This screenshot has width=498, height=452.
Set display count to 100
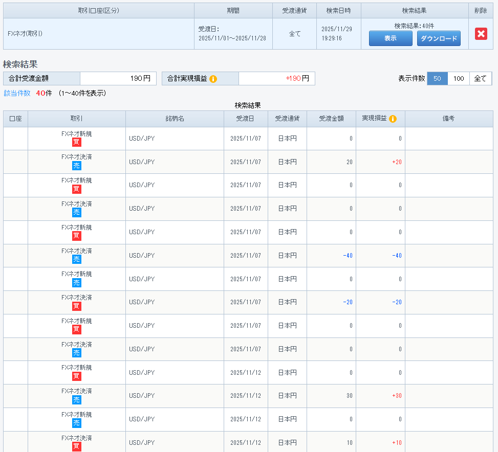459,78
